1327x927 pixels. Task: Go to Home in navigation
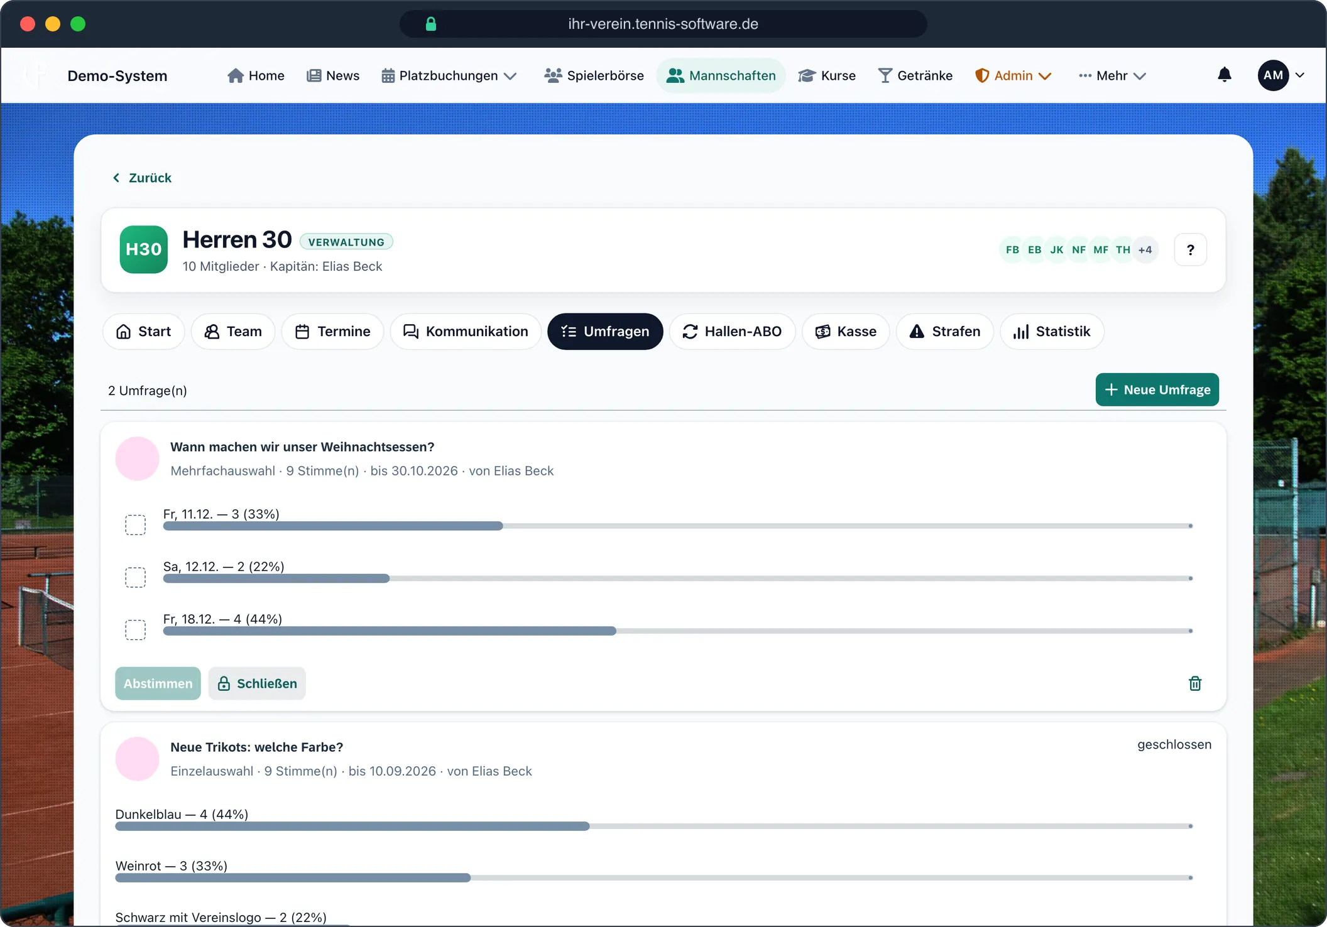click(x=256, y=75)
